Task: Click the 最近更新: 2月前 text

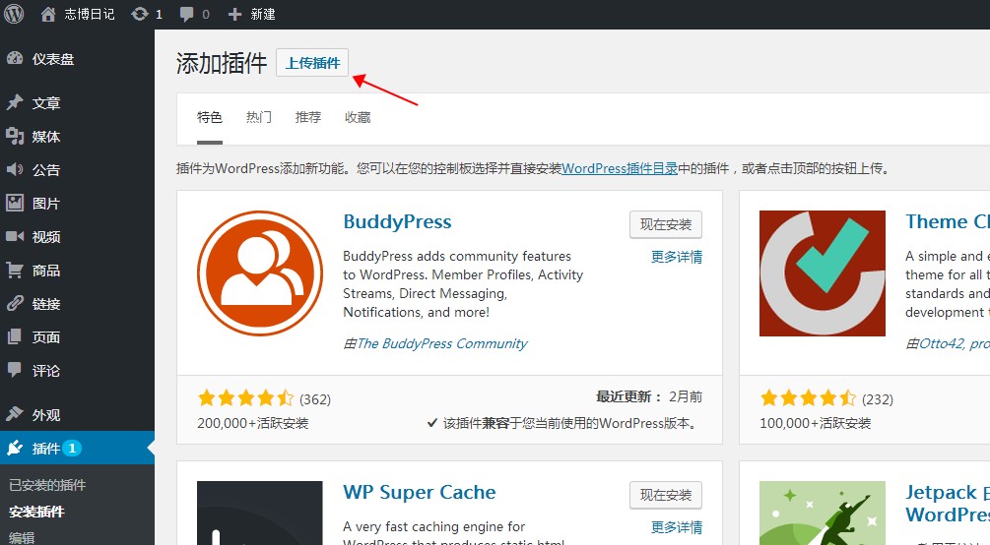Action: [649, 396]
